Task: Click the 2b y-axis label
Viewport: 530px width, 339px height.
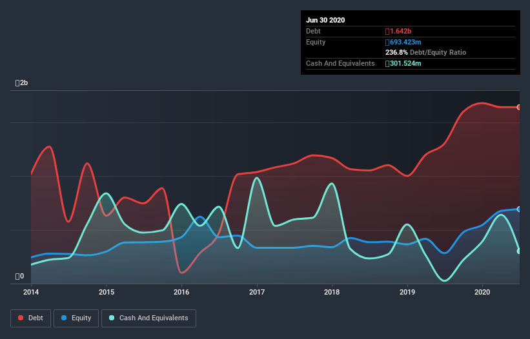Action: [x=22, y=83]
